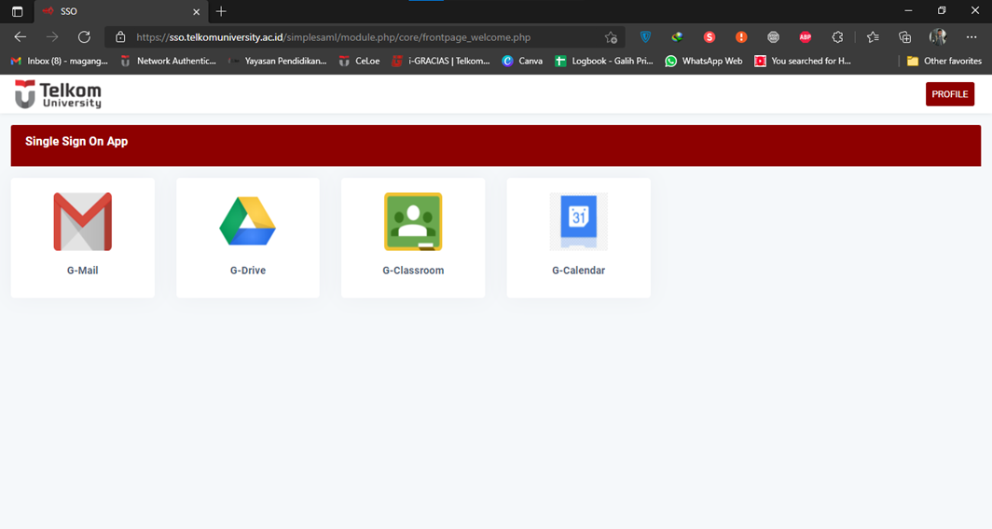
Task: Open the CeLoe bookmark
Action: 359,61
